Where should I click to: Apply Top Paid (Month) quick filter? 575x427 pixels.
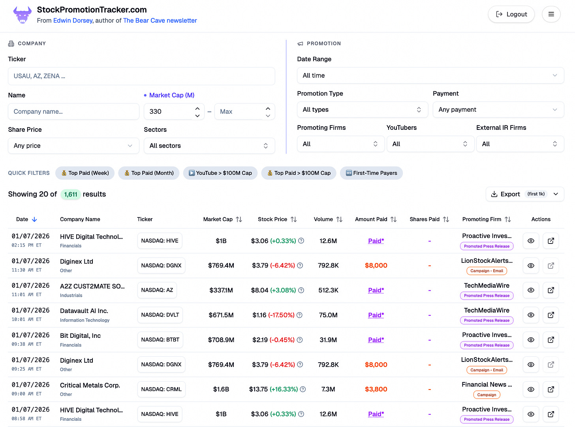point(149,173)
